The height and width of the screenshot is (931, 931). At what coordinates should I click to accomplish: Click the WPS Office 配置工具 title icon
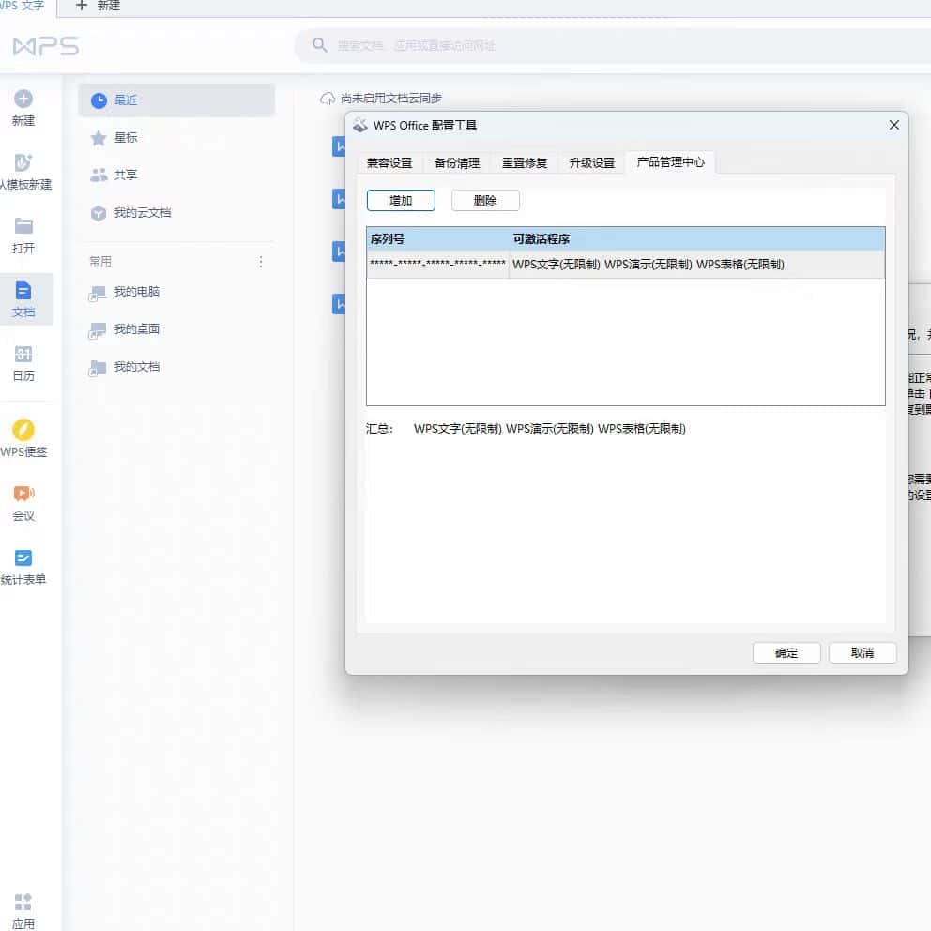pyautogui.click(x=360, y=125)
